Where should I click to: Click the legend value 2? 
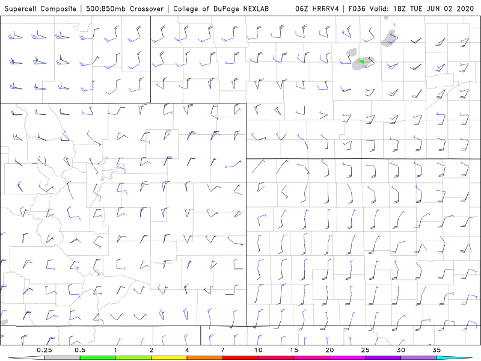coord(152,350)
